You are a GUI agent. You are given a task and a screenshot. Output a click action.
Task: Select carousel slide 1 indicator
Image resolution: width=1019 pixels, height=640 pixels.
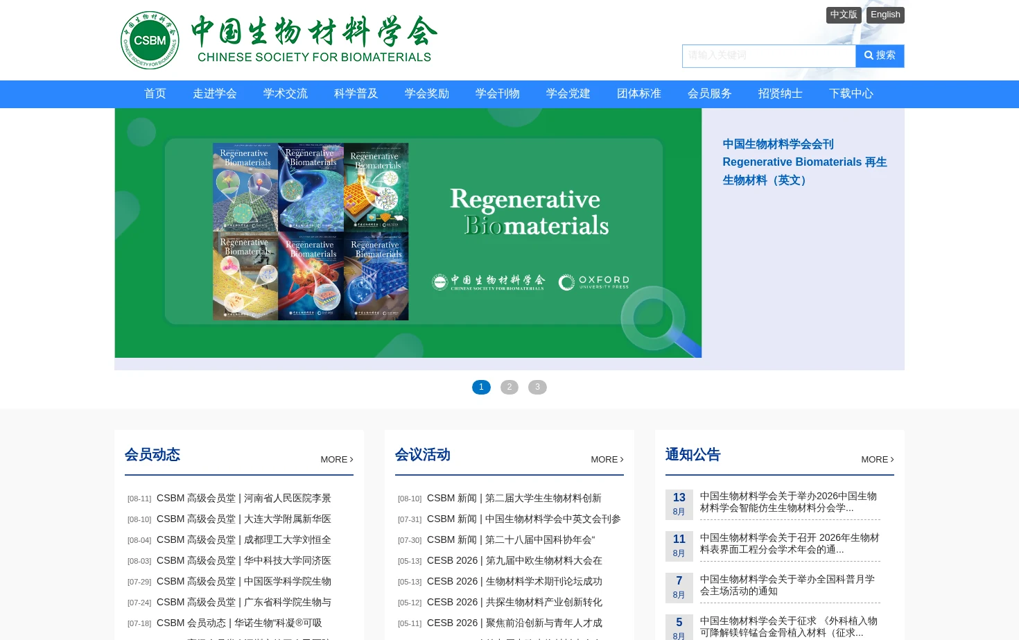click(481, 387)
